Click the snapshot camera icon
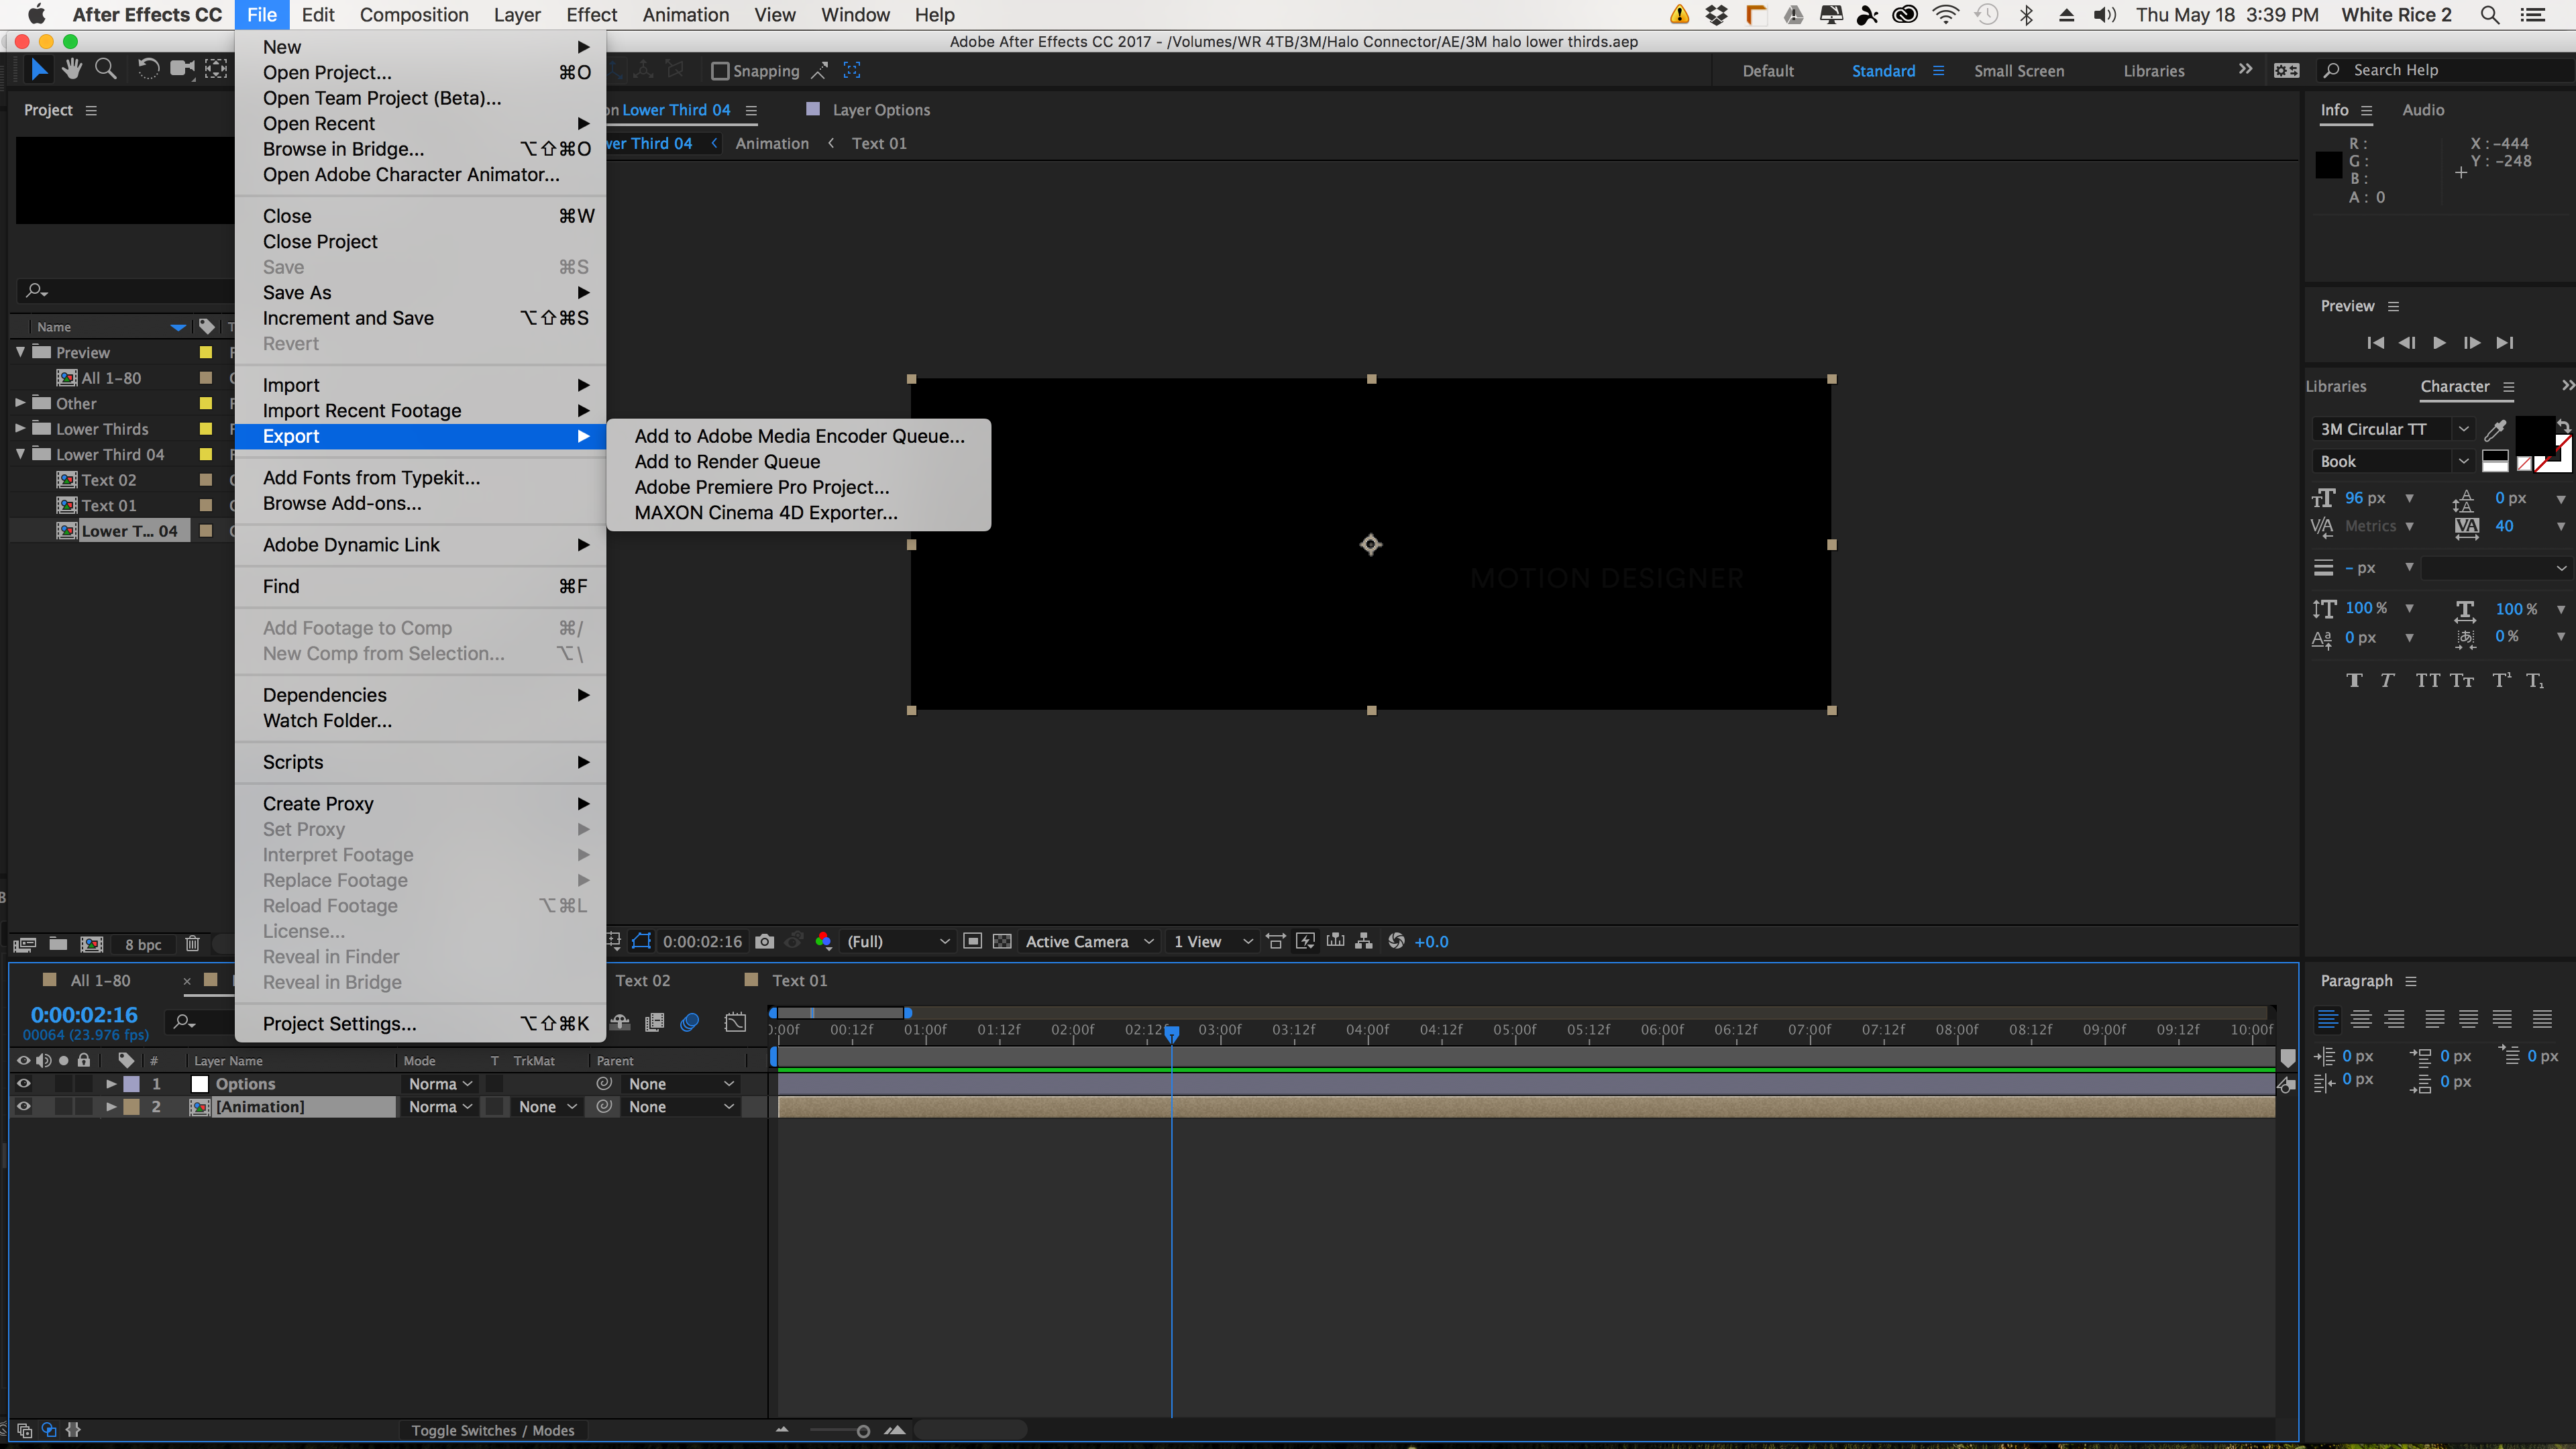Image resolution: width=2576 pixels, height=1449 pixels. coord(765,941)
